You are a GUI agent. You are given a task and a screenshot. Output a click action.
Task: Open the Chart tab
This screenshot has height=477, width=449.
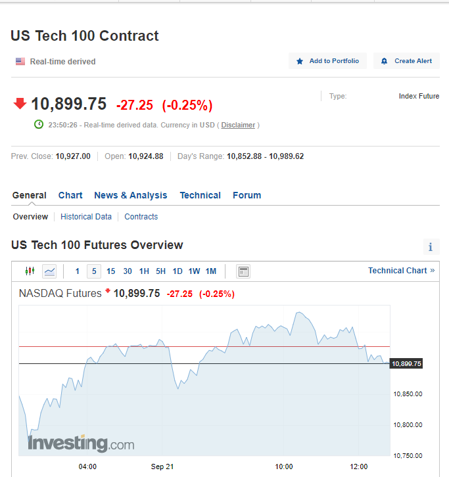pyautogui.click(x=70, y=195)
